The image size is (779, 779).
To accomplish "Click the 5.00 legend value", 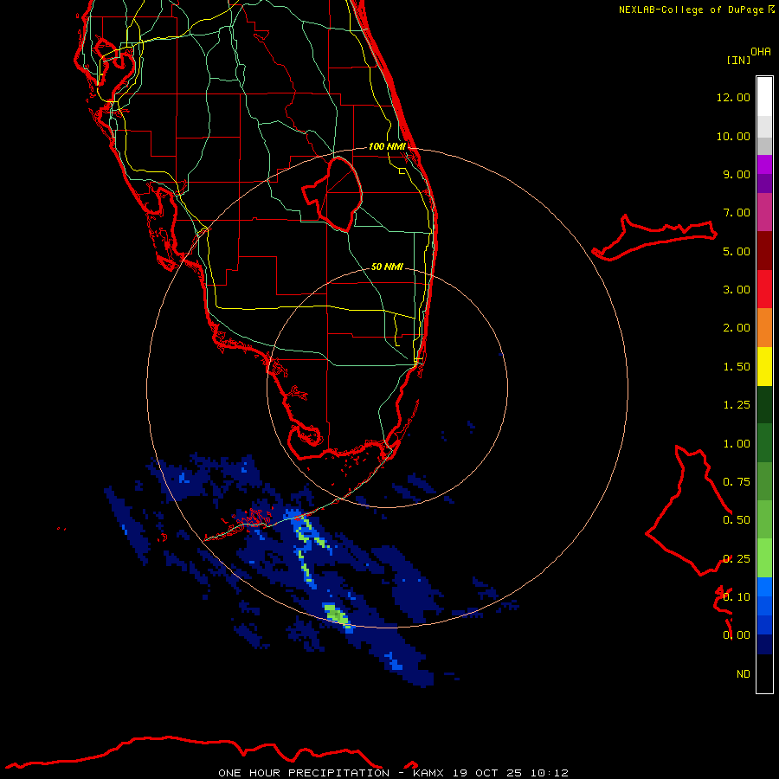I will pos(737,251).
